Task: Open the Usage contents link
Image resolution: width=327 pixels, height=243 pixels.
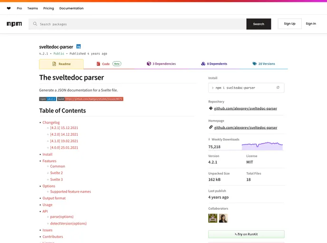Action: point(48,205)
